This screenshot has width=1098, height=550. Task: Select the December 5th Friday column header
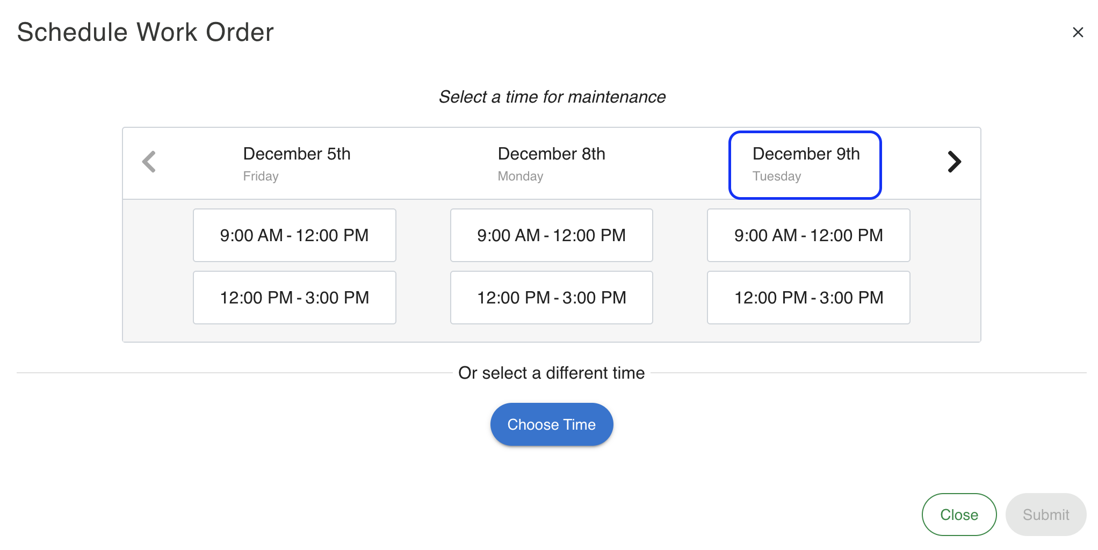[296, 164]
